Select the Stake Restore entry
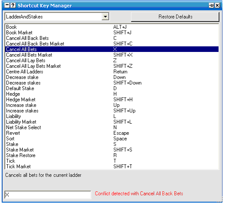 click(x=112, y=155)
